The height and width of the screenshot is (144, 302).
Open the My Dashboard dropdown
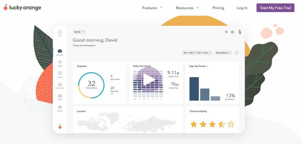coord(223,53)
